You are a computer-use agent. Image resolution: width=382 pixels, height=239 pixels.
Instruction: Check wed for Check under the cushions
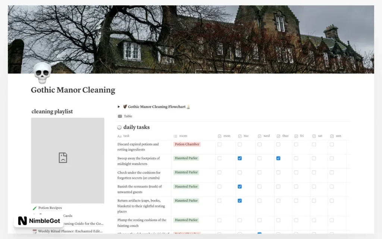pyautogui.click(x=260, y=172)
